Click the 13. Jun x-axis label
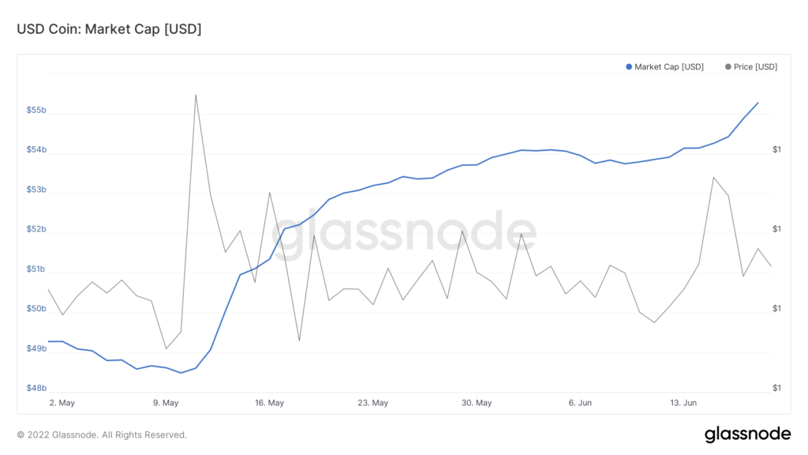The width and height of the screenshot is (808, 455). pos(683,403)
